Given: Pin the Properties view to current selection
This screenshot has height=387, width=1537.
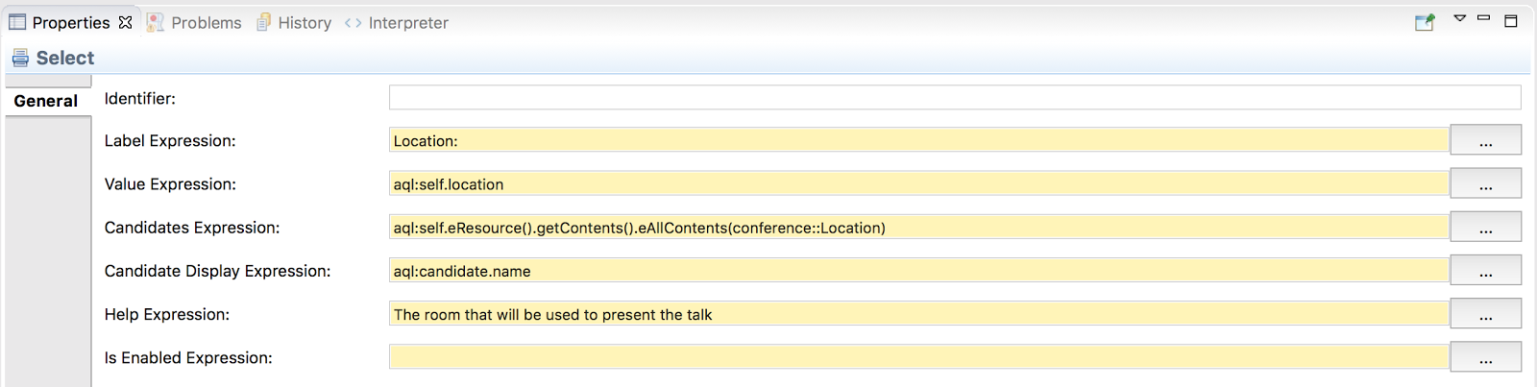Looking at the screenshot, I should (x=1425, y=22).
